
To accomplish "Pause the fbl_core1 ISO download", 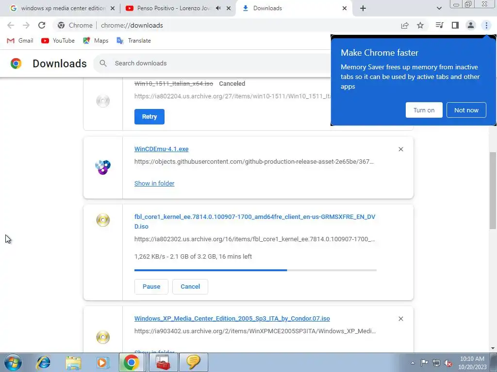I will pos(151,287).
